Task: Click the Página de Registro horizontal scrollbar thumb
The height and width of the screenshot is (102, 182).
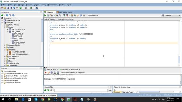Action: click(x=149, y=92)
